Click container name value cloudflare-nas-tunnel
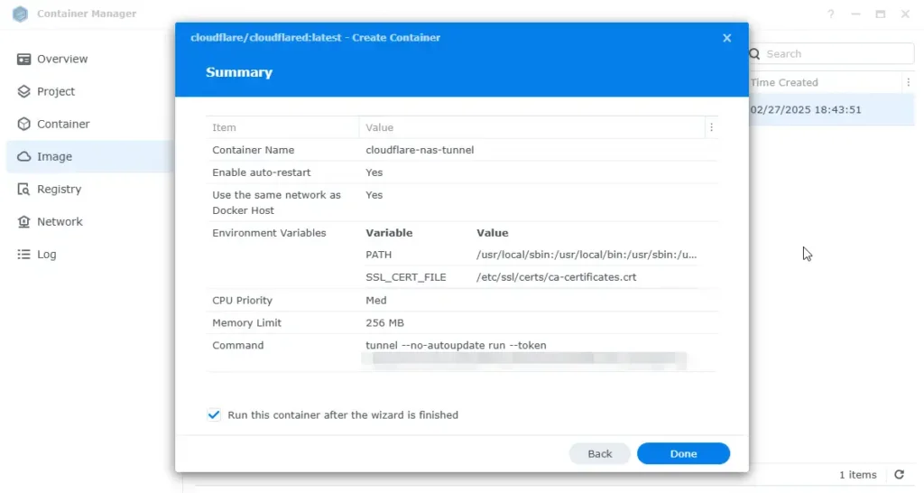This screenshot has width=924, height=493. click(x=420, y=150)
